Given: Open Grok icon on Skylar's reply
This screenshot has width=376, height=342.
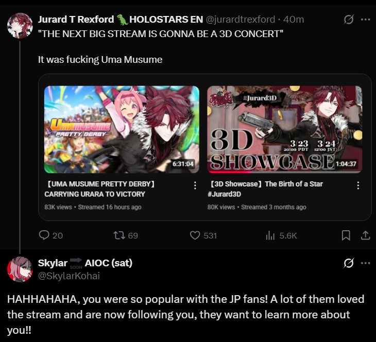Looking at the screenshot, I should pyautogui.click(x=348, y=263).
